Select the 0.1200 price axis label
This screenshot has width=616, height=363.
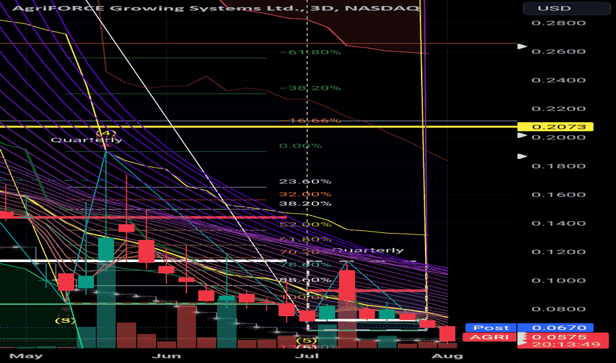[x=558, y=252]
